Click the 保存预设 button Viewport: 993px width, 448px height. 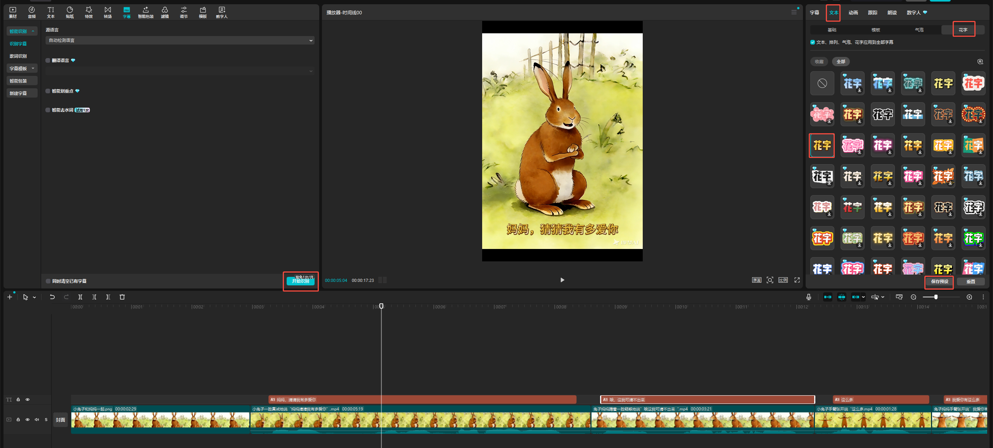click(939, 282)
